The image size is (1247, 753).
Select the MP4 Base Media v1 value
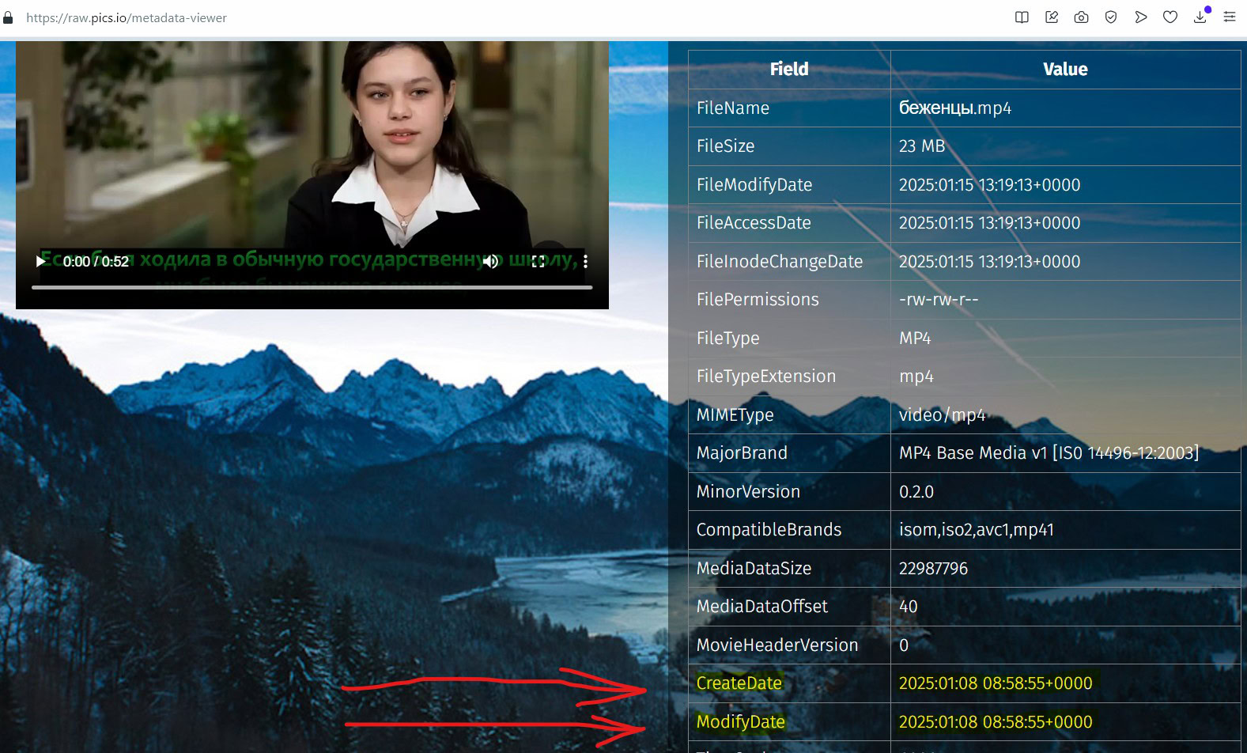(1049, 453)
